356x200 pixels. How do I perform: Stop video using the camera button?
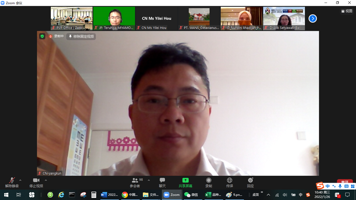[x=36, y=182]
